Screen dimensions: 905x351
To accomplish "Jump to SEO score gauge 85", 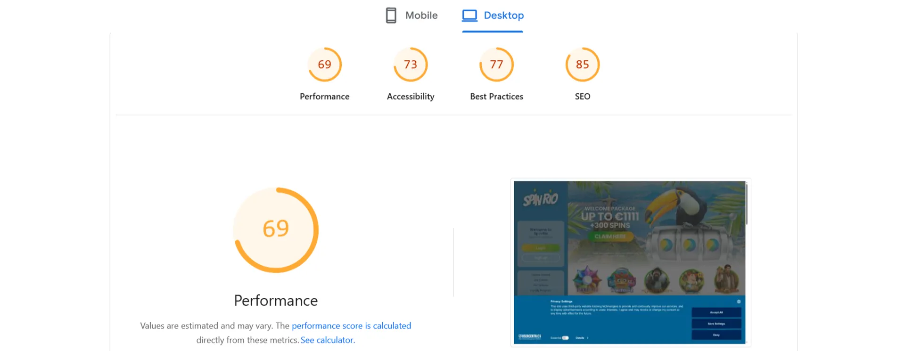I will coord(583,65).
